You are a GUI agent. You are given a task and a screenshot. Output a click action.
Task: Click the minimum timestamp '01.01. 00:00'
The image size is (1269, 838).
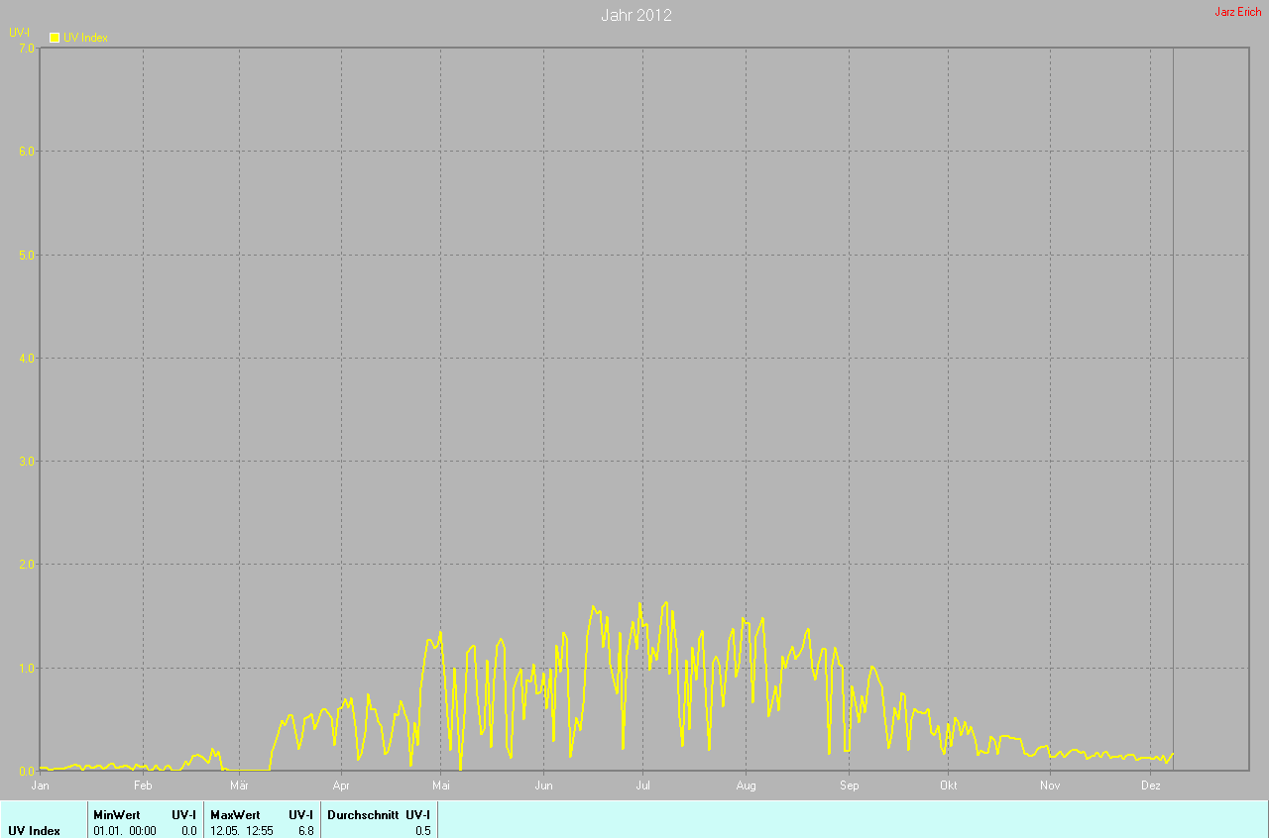pyautogui.click(x=125, y=831)
